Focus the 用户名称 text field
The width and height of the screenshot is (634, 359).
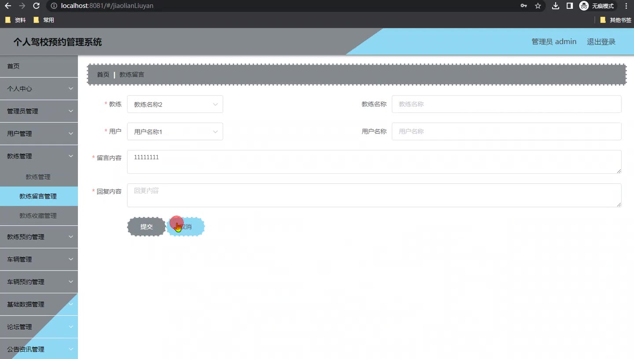click(506, 132)
